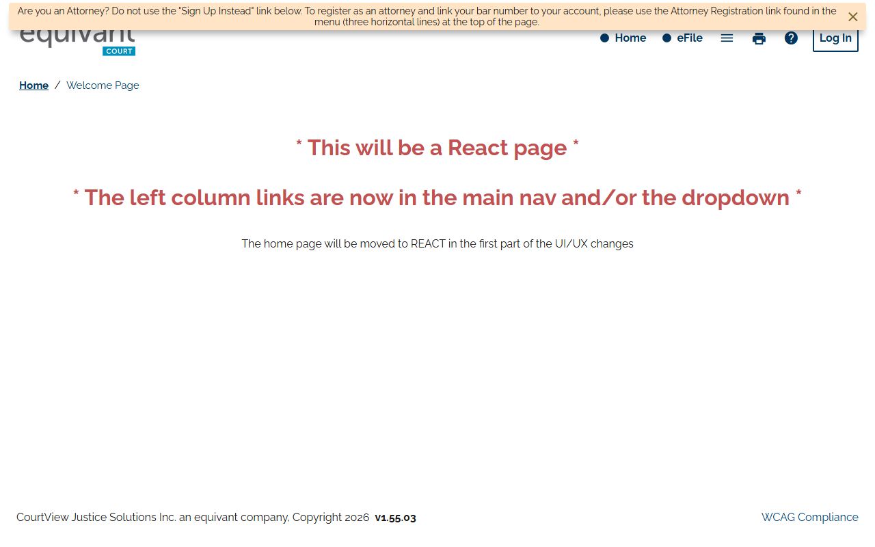Click the equivant Court logo
The image size is (875, 547).
[77, 41]
